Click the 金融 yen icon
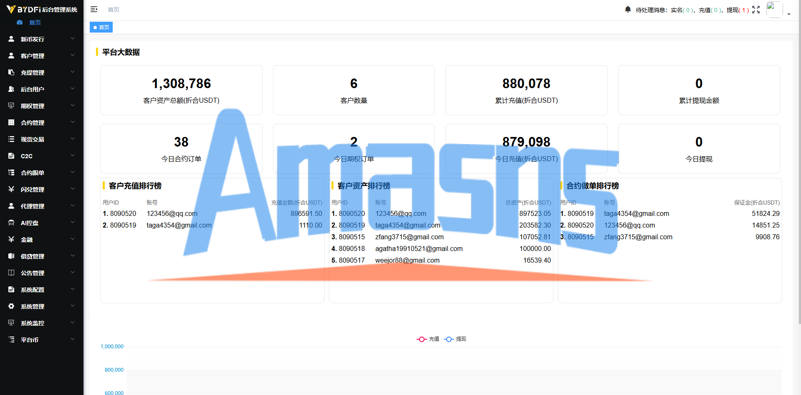Screen dimensions: 801x395 coord(11,239)
